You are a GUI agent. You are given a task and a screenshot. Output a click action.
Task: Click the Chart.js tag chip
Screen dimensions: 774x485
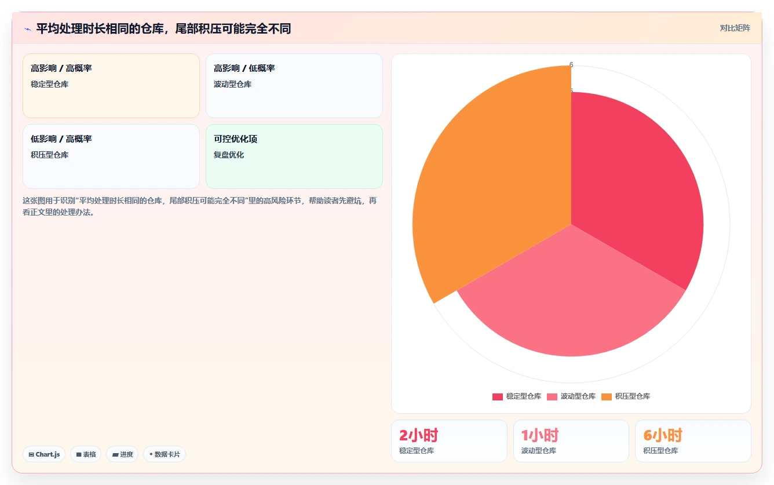[44, 454]
